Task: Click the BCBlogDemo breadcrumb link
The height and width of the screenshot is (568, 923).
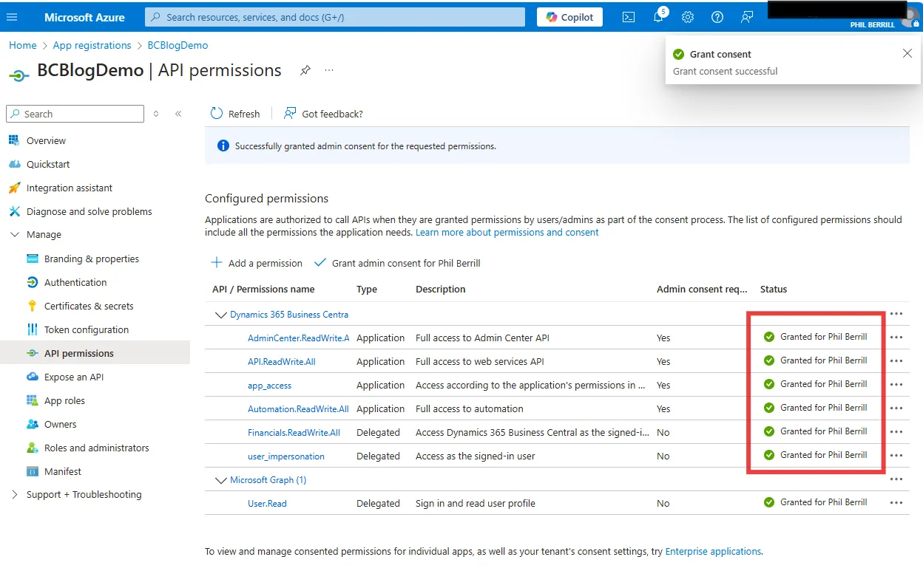Action: tap(177, 45)
